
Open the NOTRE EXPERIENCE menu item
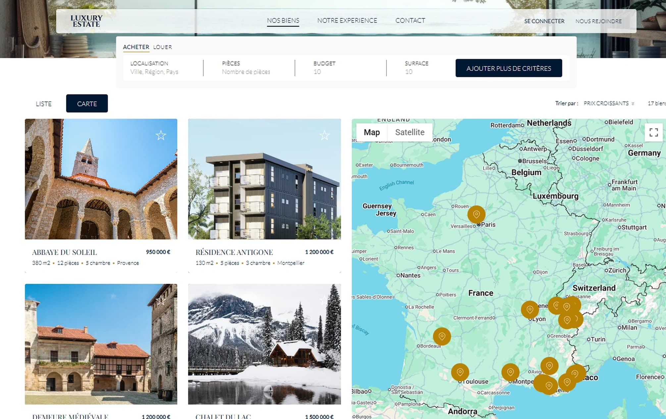pyautogui.click(x=347, y=20)
